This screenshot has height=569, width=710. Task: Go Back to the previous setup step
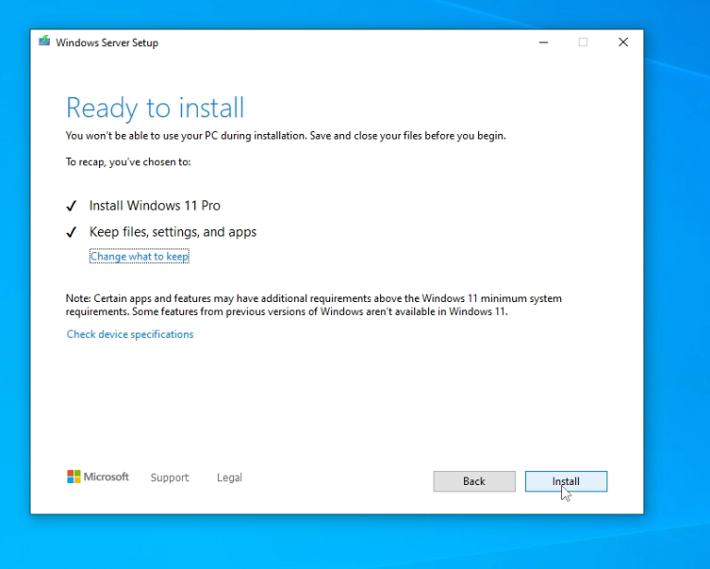coord(474,481)
